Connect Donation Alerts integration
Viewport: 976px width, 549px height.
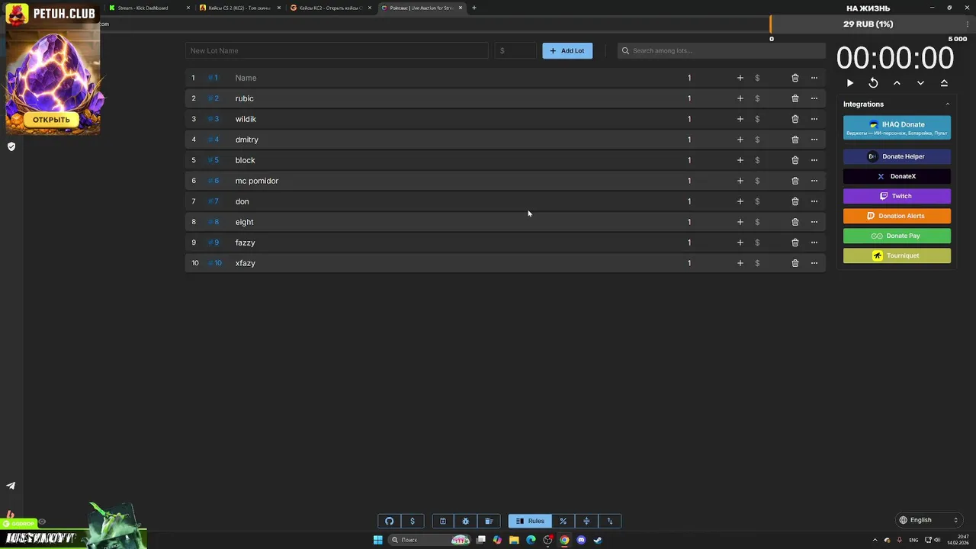(897, 216)
